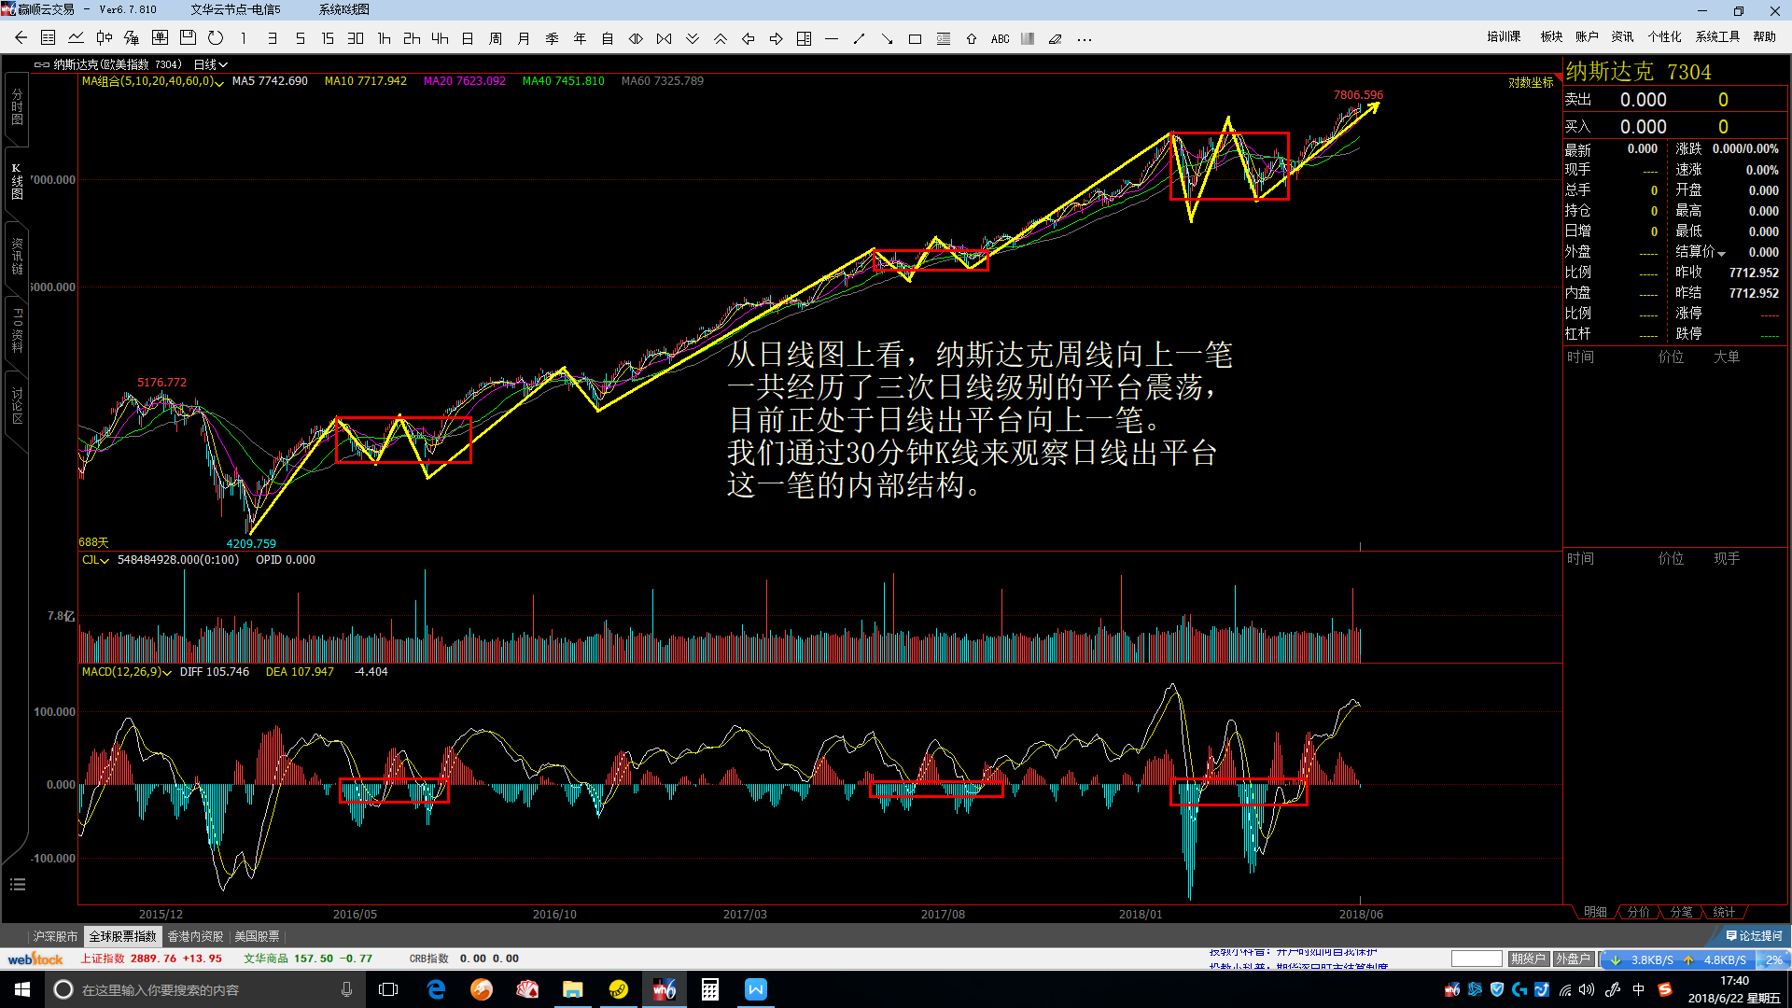Select the time-share line chart icon
This screenshot has width=1792, height=1008.
(x=77, y=38)
